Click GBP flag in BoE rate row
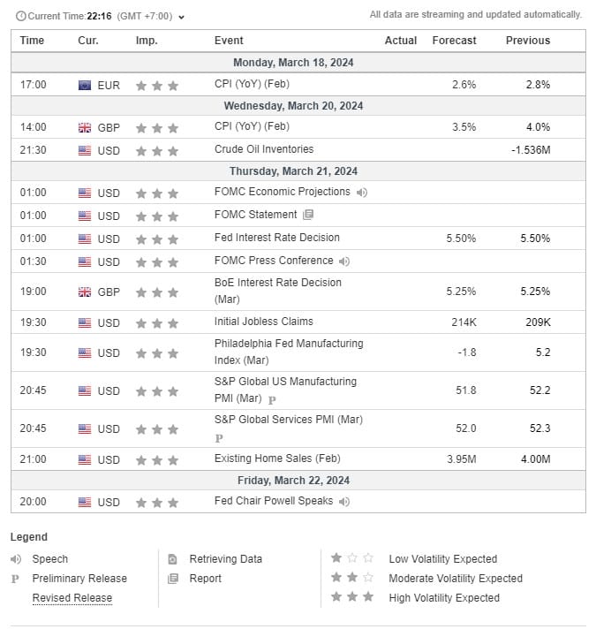 coord(85,292)
